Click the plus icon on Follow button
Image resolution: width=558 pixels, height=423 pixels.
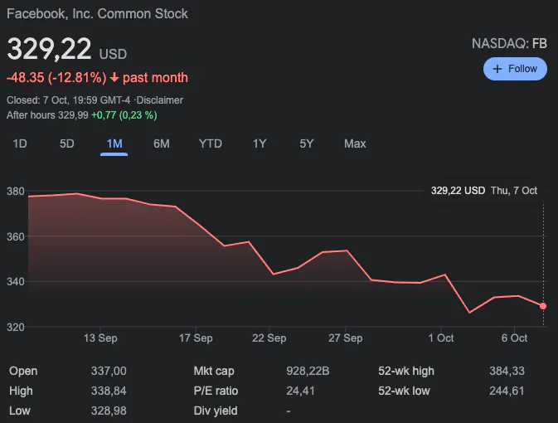(x=497, y=69)
